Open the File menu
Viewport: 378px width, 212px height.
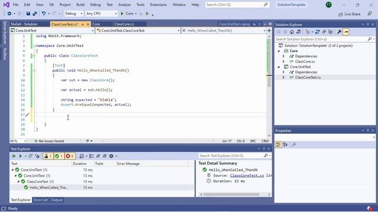point(15,5)
